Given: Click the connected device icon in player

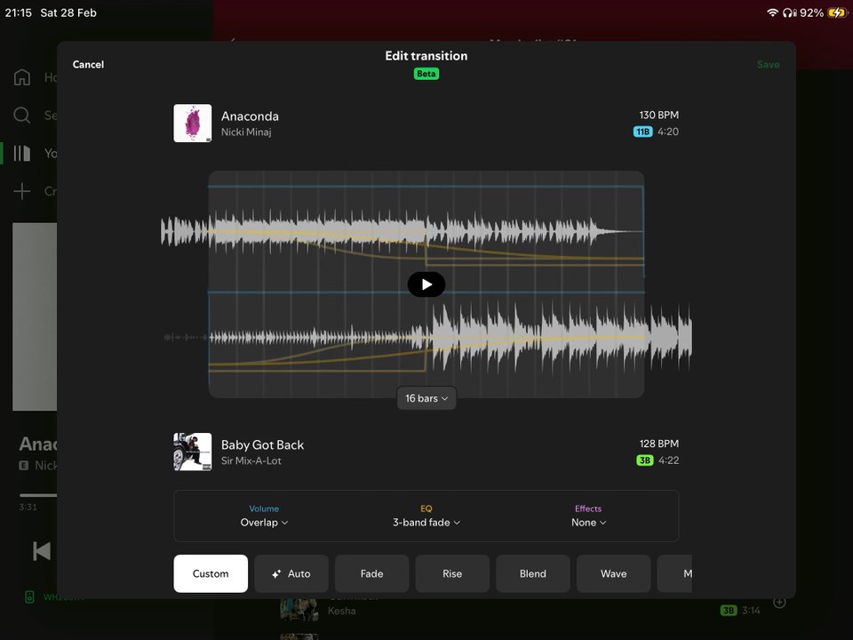Looking at the screenshot, I should [29, 597].
